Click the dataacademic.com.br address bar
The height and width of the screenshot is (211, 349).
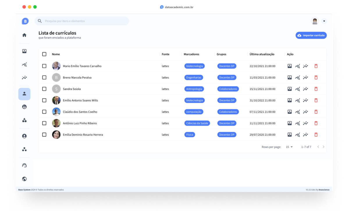click(x=177, y=7)
